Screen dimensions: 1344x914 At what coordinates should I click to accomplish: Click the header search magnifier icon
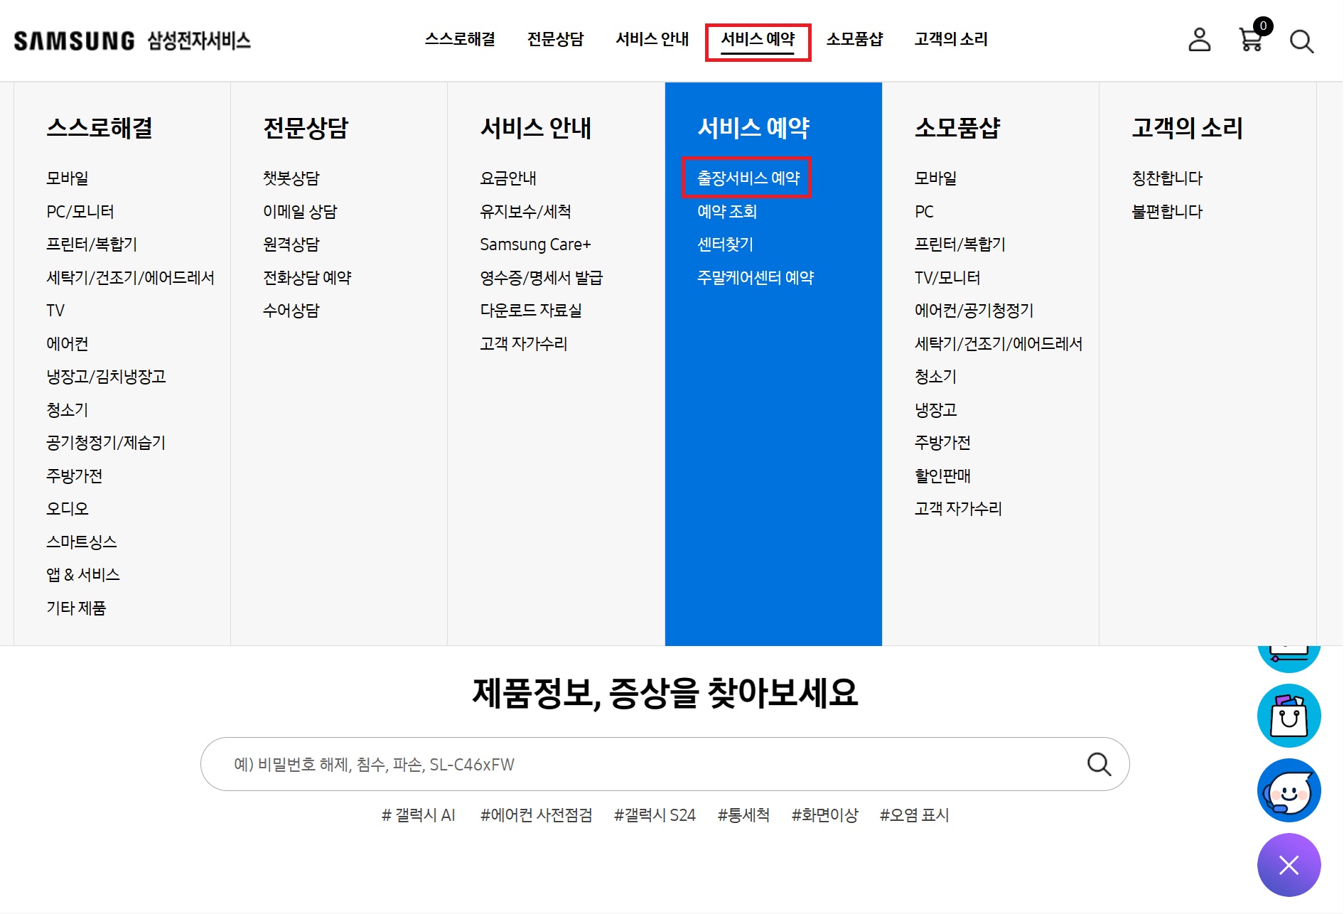tap(1301, 41)
